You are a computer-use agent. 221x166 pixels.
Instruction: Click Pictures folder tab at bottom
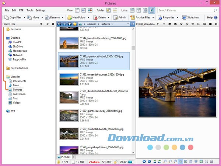64,157
